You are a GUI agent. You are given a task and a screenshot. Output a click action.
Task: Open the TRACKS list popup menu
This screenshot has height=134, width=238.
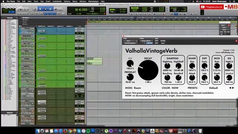17,18
